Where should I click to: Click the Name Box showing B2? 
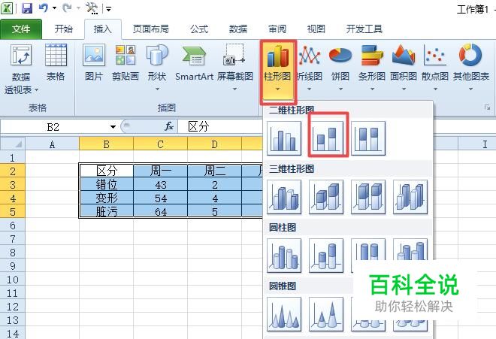click(54, 127)
